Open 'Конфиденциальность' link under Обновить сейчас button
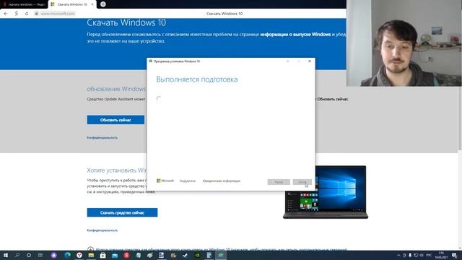 click(102, 138)
